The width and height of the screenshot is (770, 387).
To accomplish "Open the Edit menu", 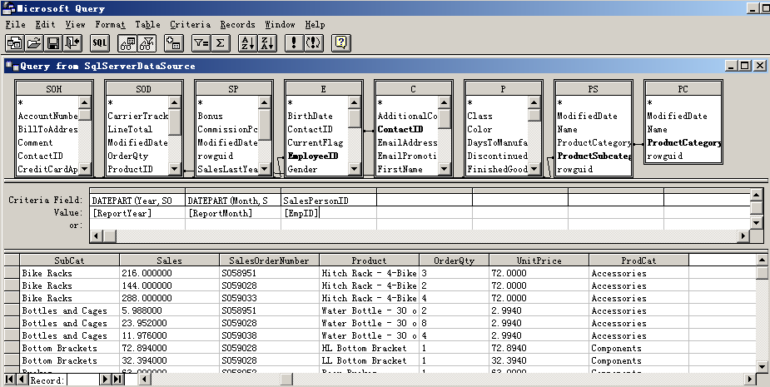I will pyautogui.click(x=45, y=24).
